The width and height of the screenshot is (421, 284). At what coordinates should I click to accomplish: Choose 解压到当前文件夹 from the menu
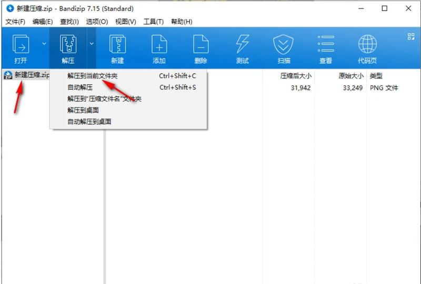pos(128,76)
